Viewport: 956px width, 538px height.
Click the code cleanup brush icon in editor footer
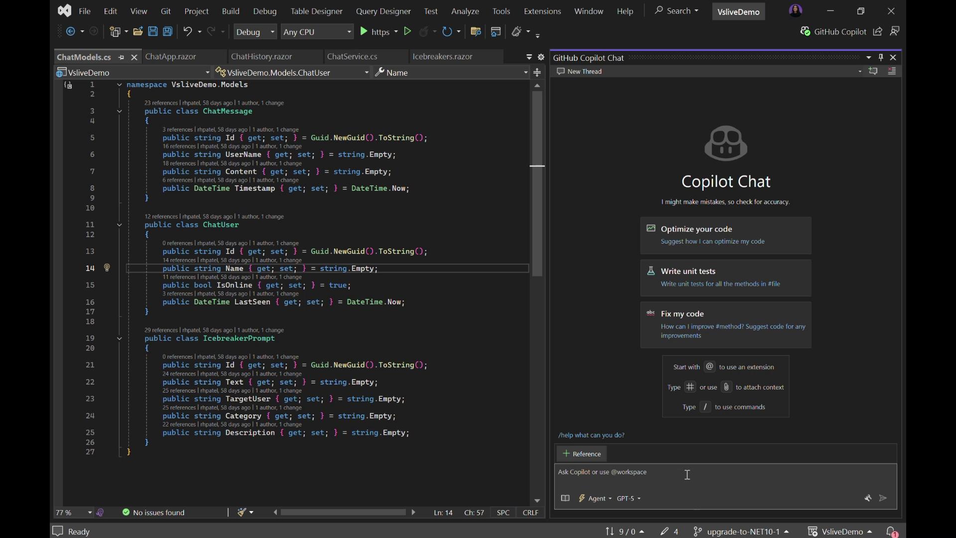(242, 513)
